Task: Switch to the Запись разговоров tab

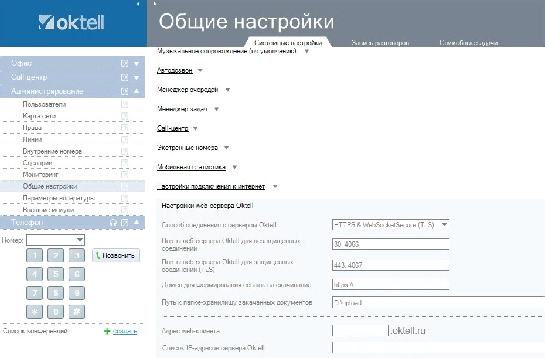Action: click(x=380, y=42)
